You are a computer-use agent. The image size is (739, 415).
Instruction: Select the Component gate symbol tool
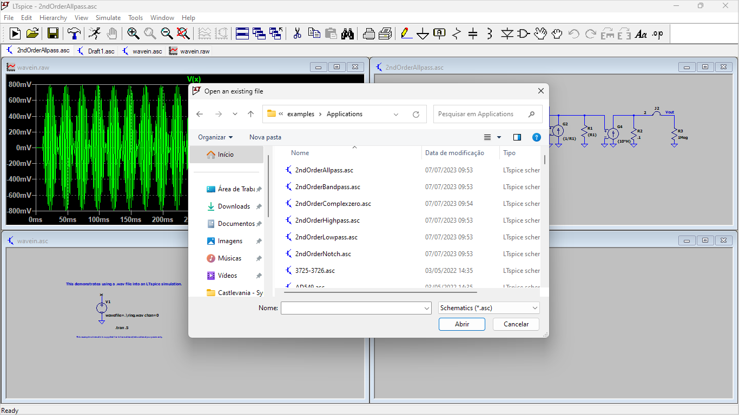(524, 34)
